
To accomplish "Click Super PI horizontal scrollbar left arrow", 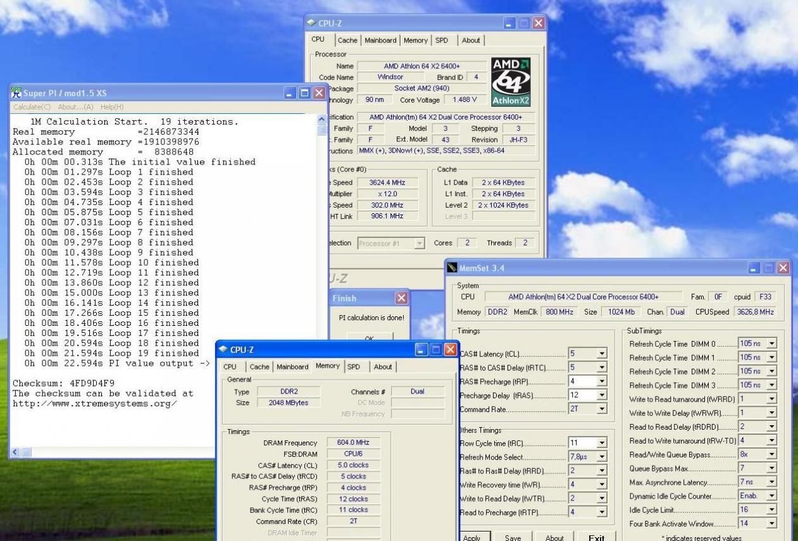I will [15, 452].
